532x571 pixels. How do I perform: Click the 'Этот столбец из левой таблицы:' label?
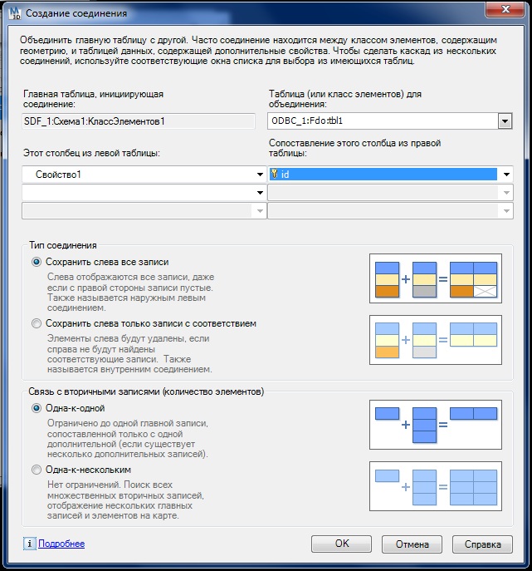(x=91, y=153)
